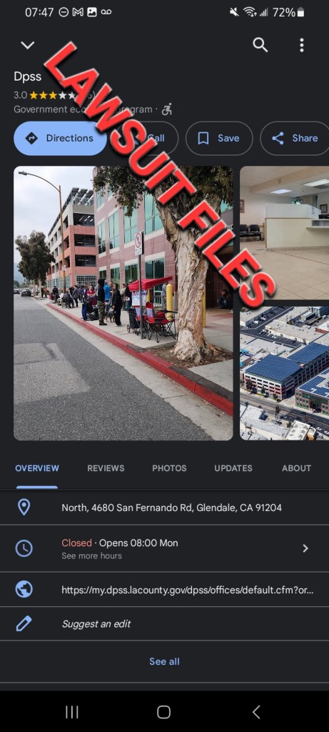Viewport: 329px width, 732px height.
Task: Switch to the Reviews tab
Action: pyautogui.click(x=106, y=468)
